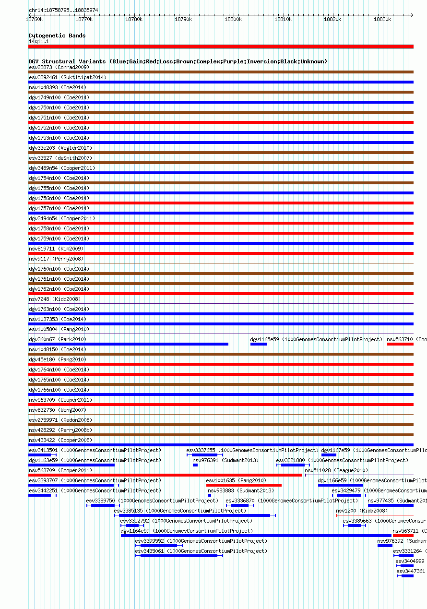Open variant esv23873 (Conrad2009)

59,67
